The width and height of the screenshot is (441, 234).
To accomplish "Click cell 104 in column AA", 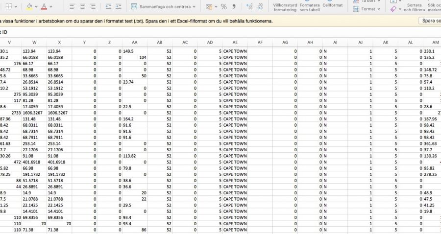I will pyautogui.click(x=134, y=57).
